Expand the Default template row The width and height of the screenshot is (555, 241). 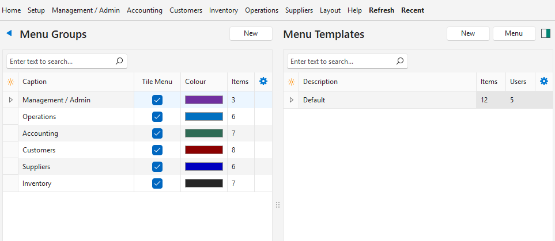point(291,100)
